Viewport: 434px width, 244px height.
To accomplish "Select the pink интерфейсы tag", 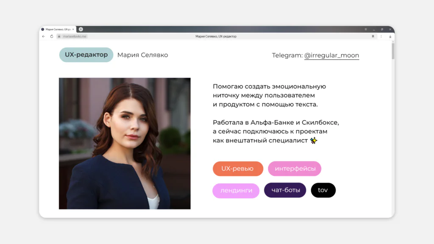I will pos(295,169).
